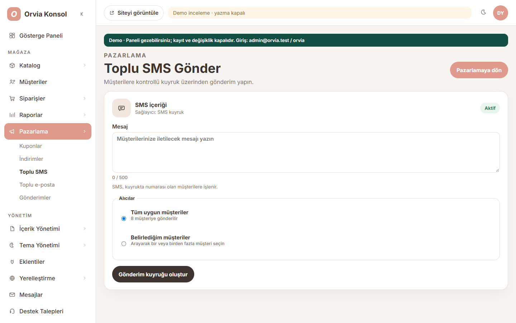Click the Katalog box icon

click(x=12, y=65)
